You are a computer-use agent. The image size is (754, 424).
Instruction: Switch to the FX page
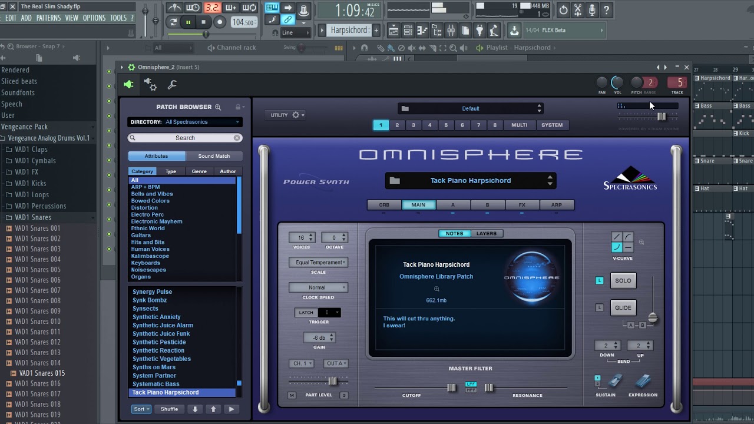(522, 205)
